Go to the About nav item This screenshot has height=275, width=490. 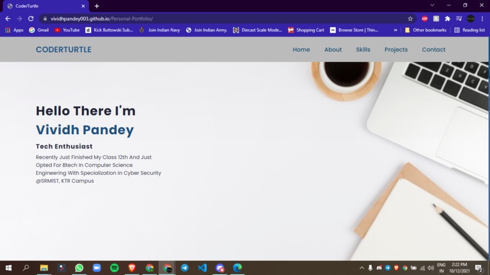tap(333, 50)
